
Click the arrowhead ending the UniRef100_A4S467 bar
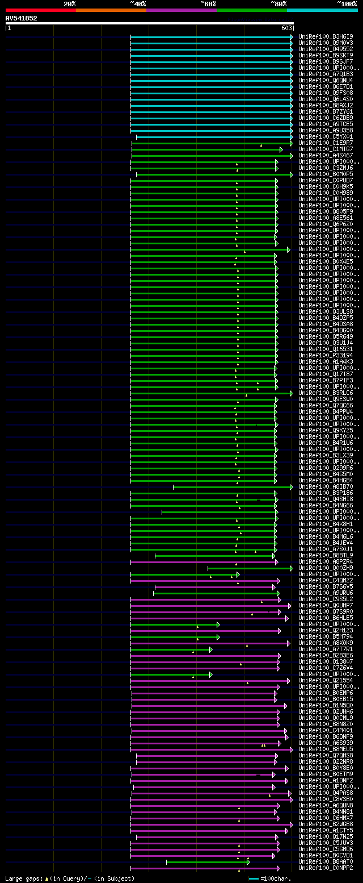292,156
